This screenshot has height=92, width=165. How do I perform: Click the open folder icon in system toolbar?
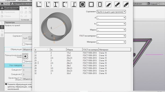point(26,8)
